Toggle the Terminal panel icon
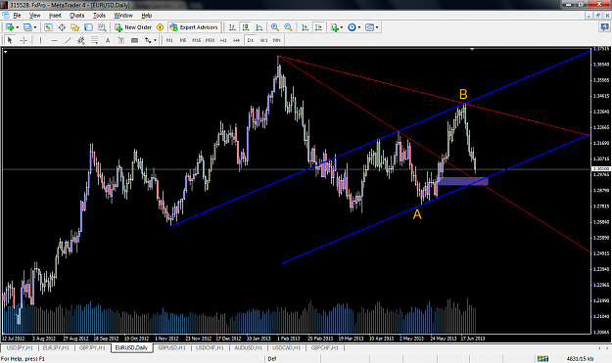The image size is (612, 363). [x=88, y=27]
